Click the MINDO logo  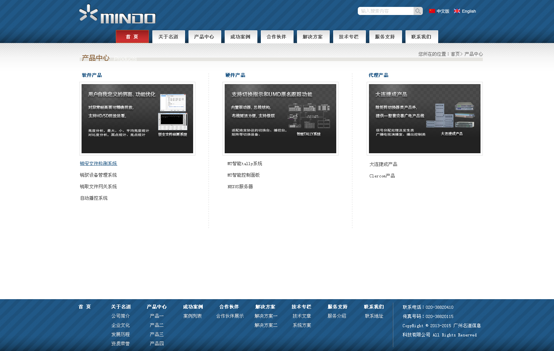pos(117,15)
